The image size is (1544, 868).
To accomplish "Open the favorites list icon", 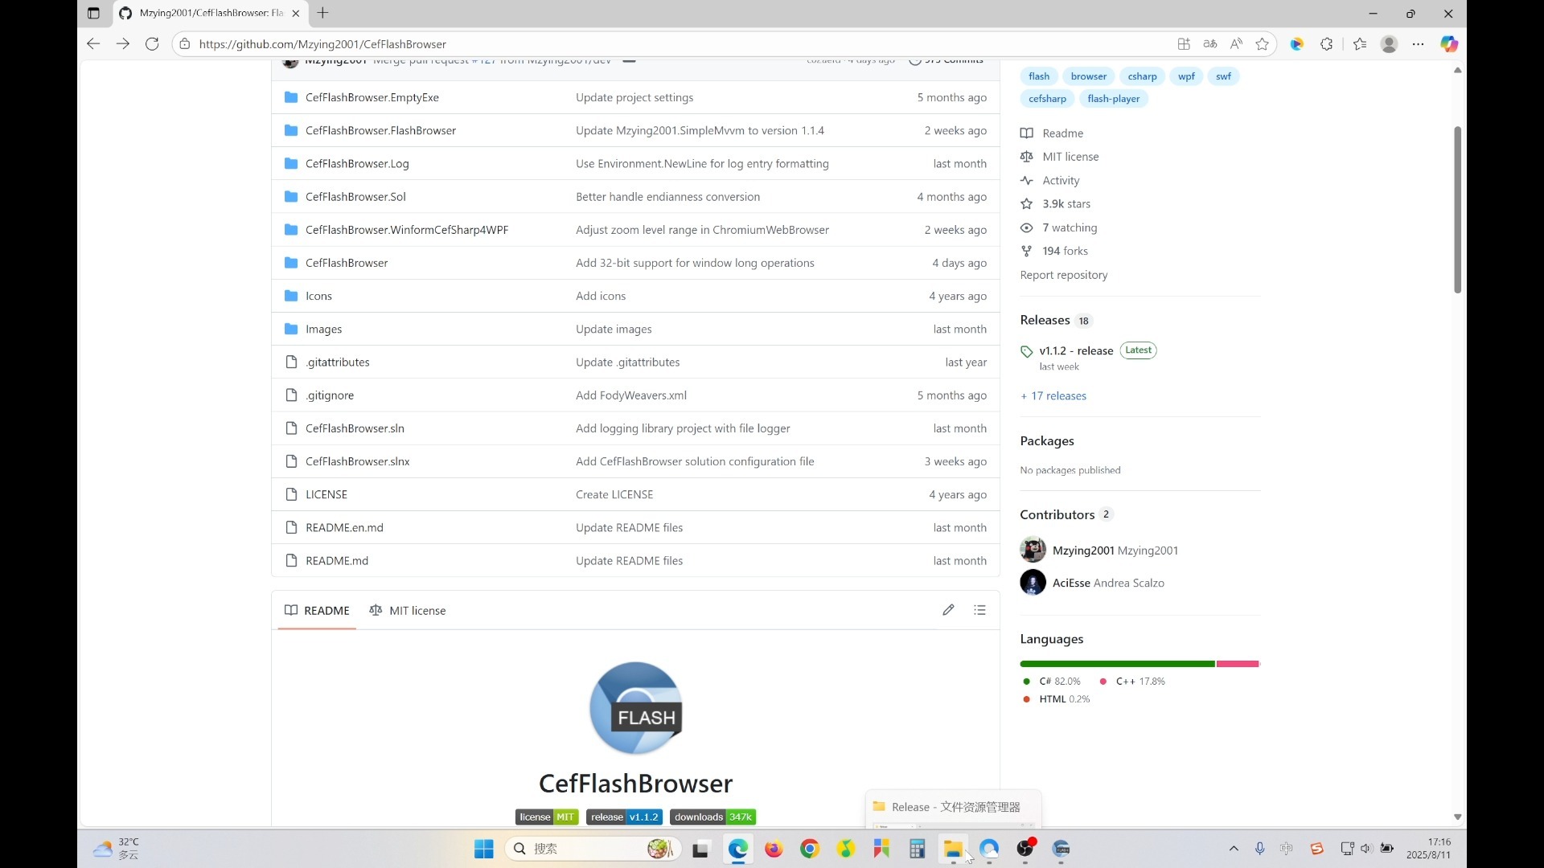I will [x=1360, y=44].
